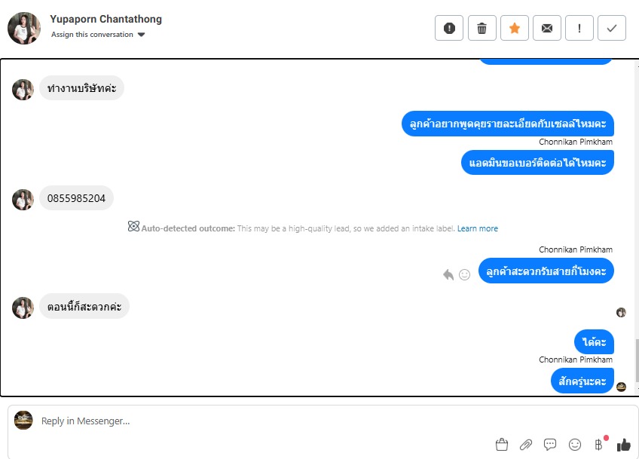Image resolution: width=639 pixels, height=459 pixels.
Task: Click Yupaporn's large profile picture in header
Action: (24, 28)
